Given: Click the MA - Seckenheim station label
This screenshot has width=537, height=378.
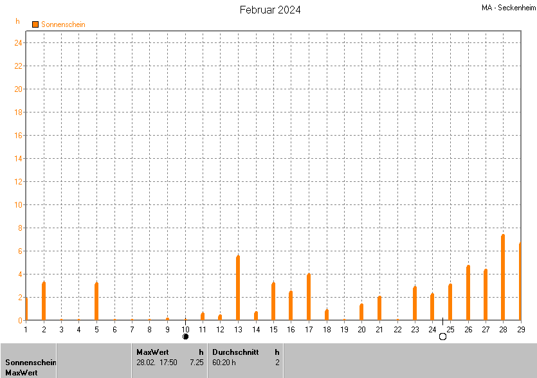Looking at the screenshot, I should 508,8.
